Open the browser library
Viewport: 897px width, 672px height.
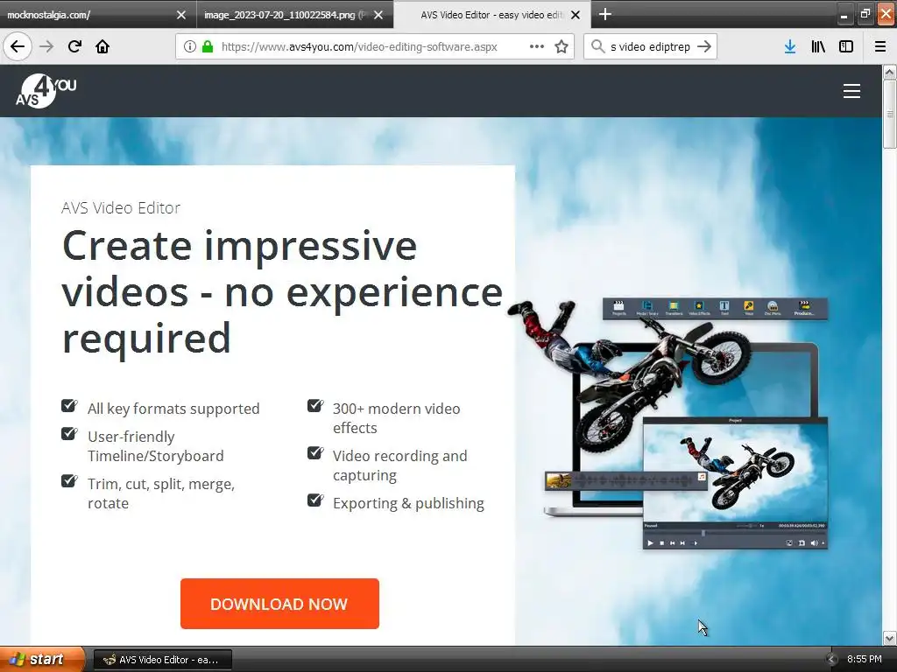(818, 46)
